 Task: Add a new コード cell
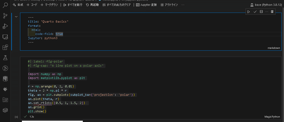pyautogui.click(x=32, y=5)
